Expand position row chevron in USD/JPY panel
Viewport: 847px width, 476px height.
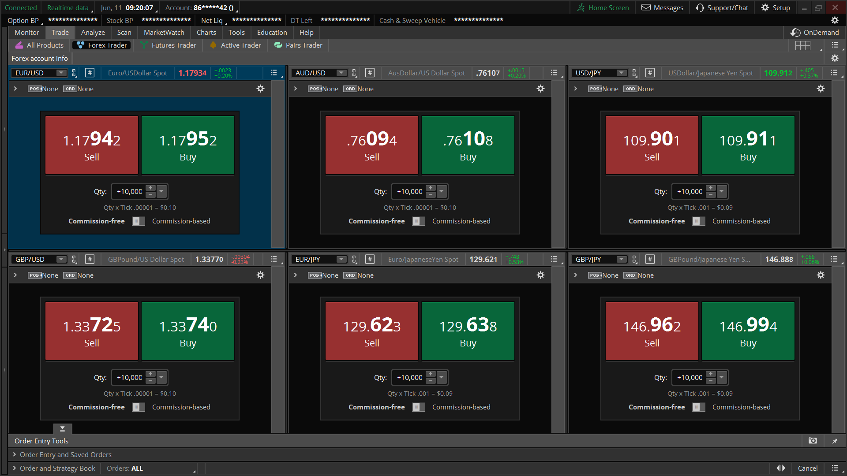point(576,89)
